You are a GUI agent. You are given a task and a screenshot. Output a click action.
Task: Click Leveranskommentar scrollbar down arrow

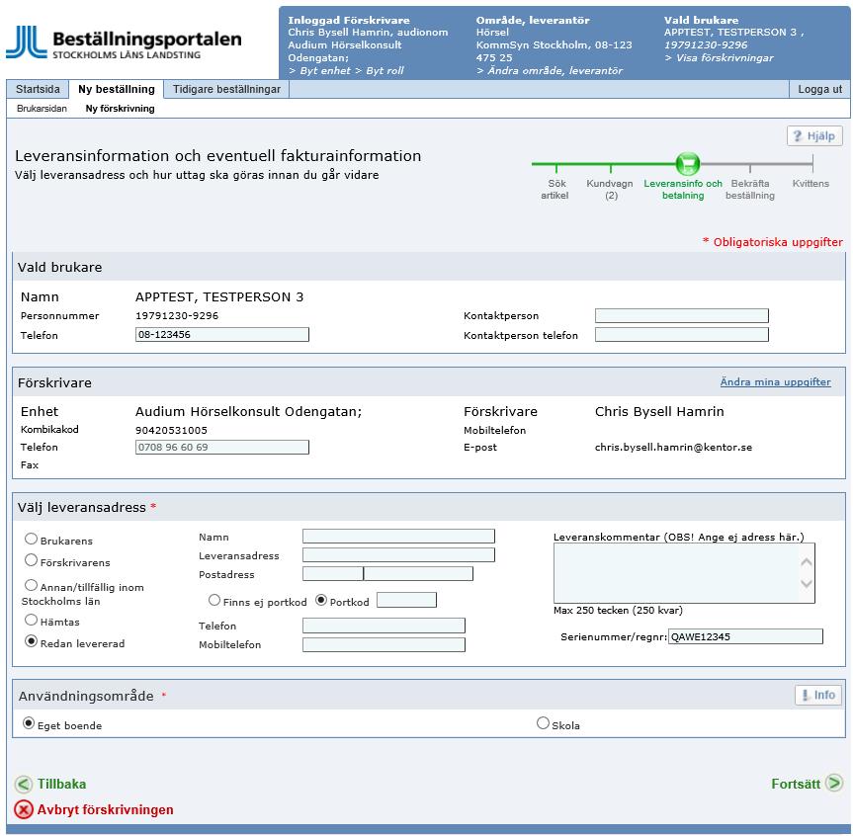click(807, 584)
